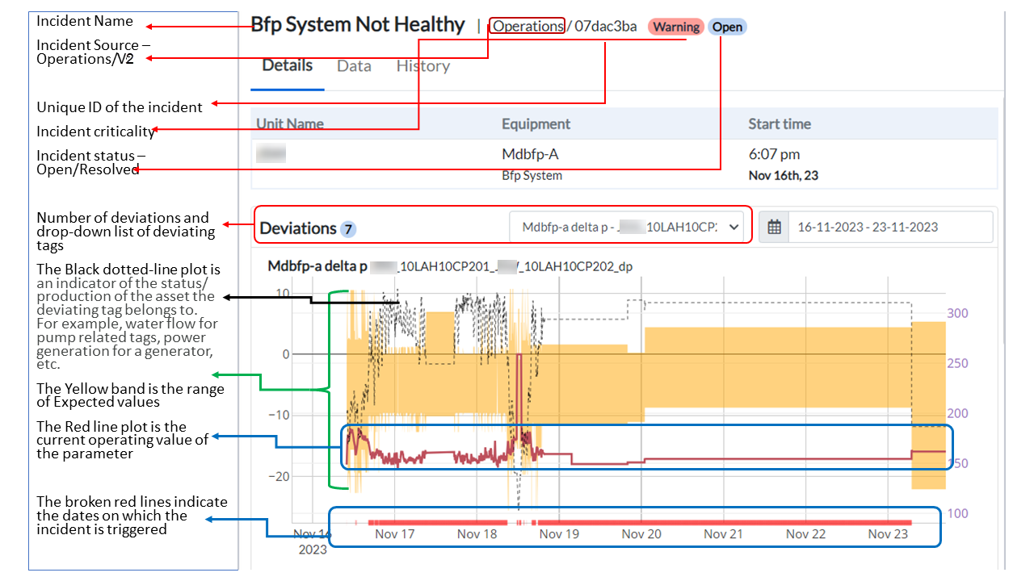
Task: Click the red operating value line near Nov 22
Action: point(806,459)
